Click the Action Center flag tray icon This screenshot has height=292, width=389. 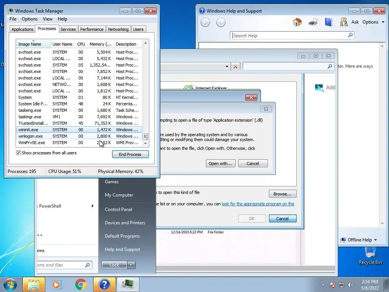[332, 285]
